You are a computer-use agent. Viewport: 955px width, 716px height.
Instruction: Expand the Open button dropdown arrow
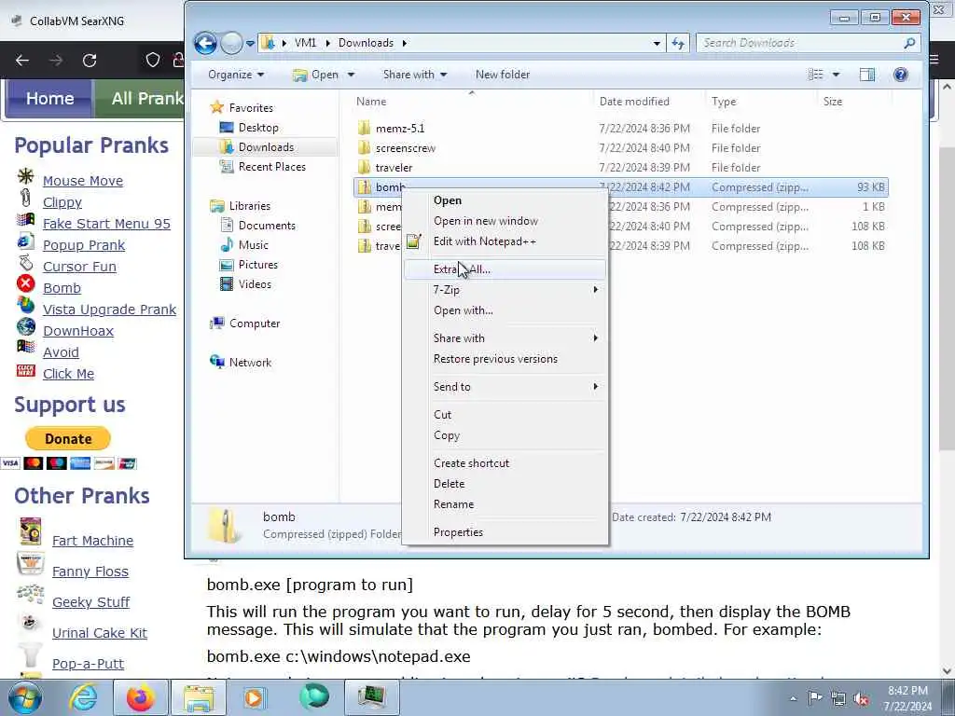[x=351, y=75]
